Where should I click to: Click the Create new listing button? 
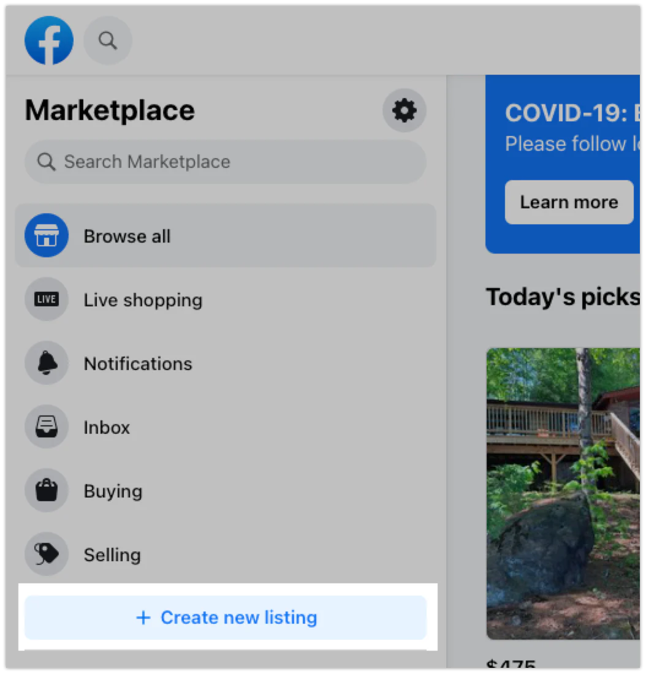click(226, 618)
